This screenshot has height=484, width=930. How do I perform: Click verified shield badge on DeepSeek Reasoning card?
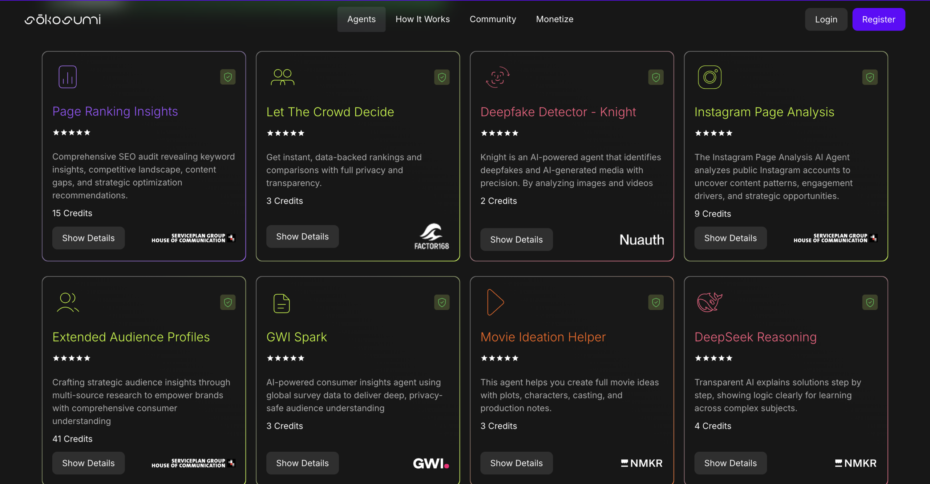click(x=870, y=302)
